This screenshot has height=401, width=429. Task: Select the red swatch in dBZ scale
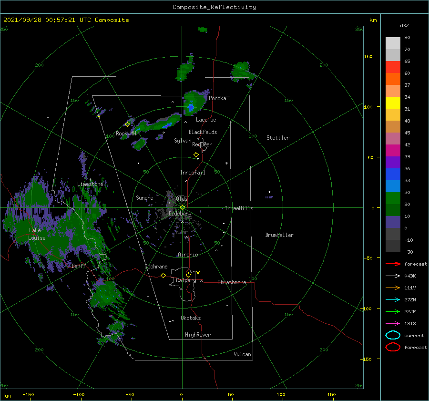click(x=393, y=67)
